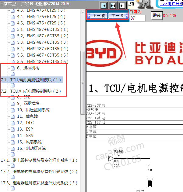Select 17.2、继电器控制模块及室外灯光系统 (2)
183x192 pixels.
39,172
